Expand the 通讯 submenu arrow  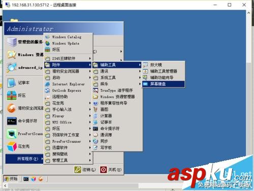click(x=140, y=71)
